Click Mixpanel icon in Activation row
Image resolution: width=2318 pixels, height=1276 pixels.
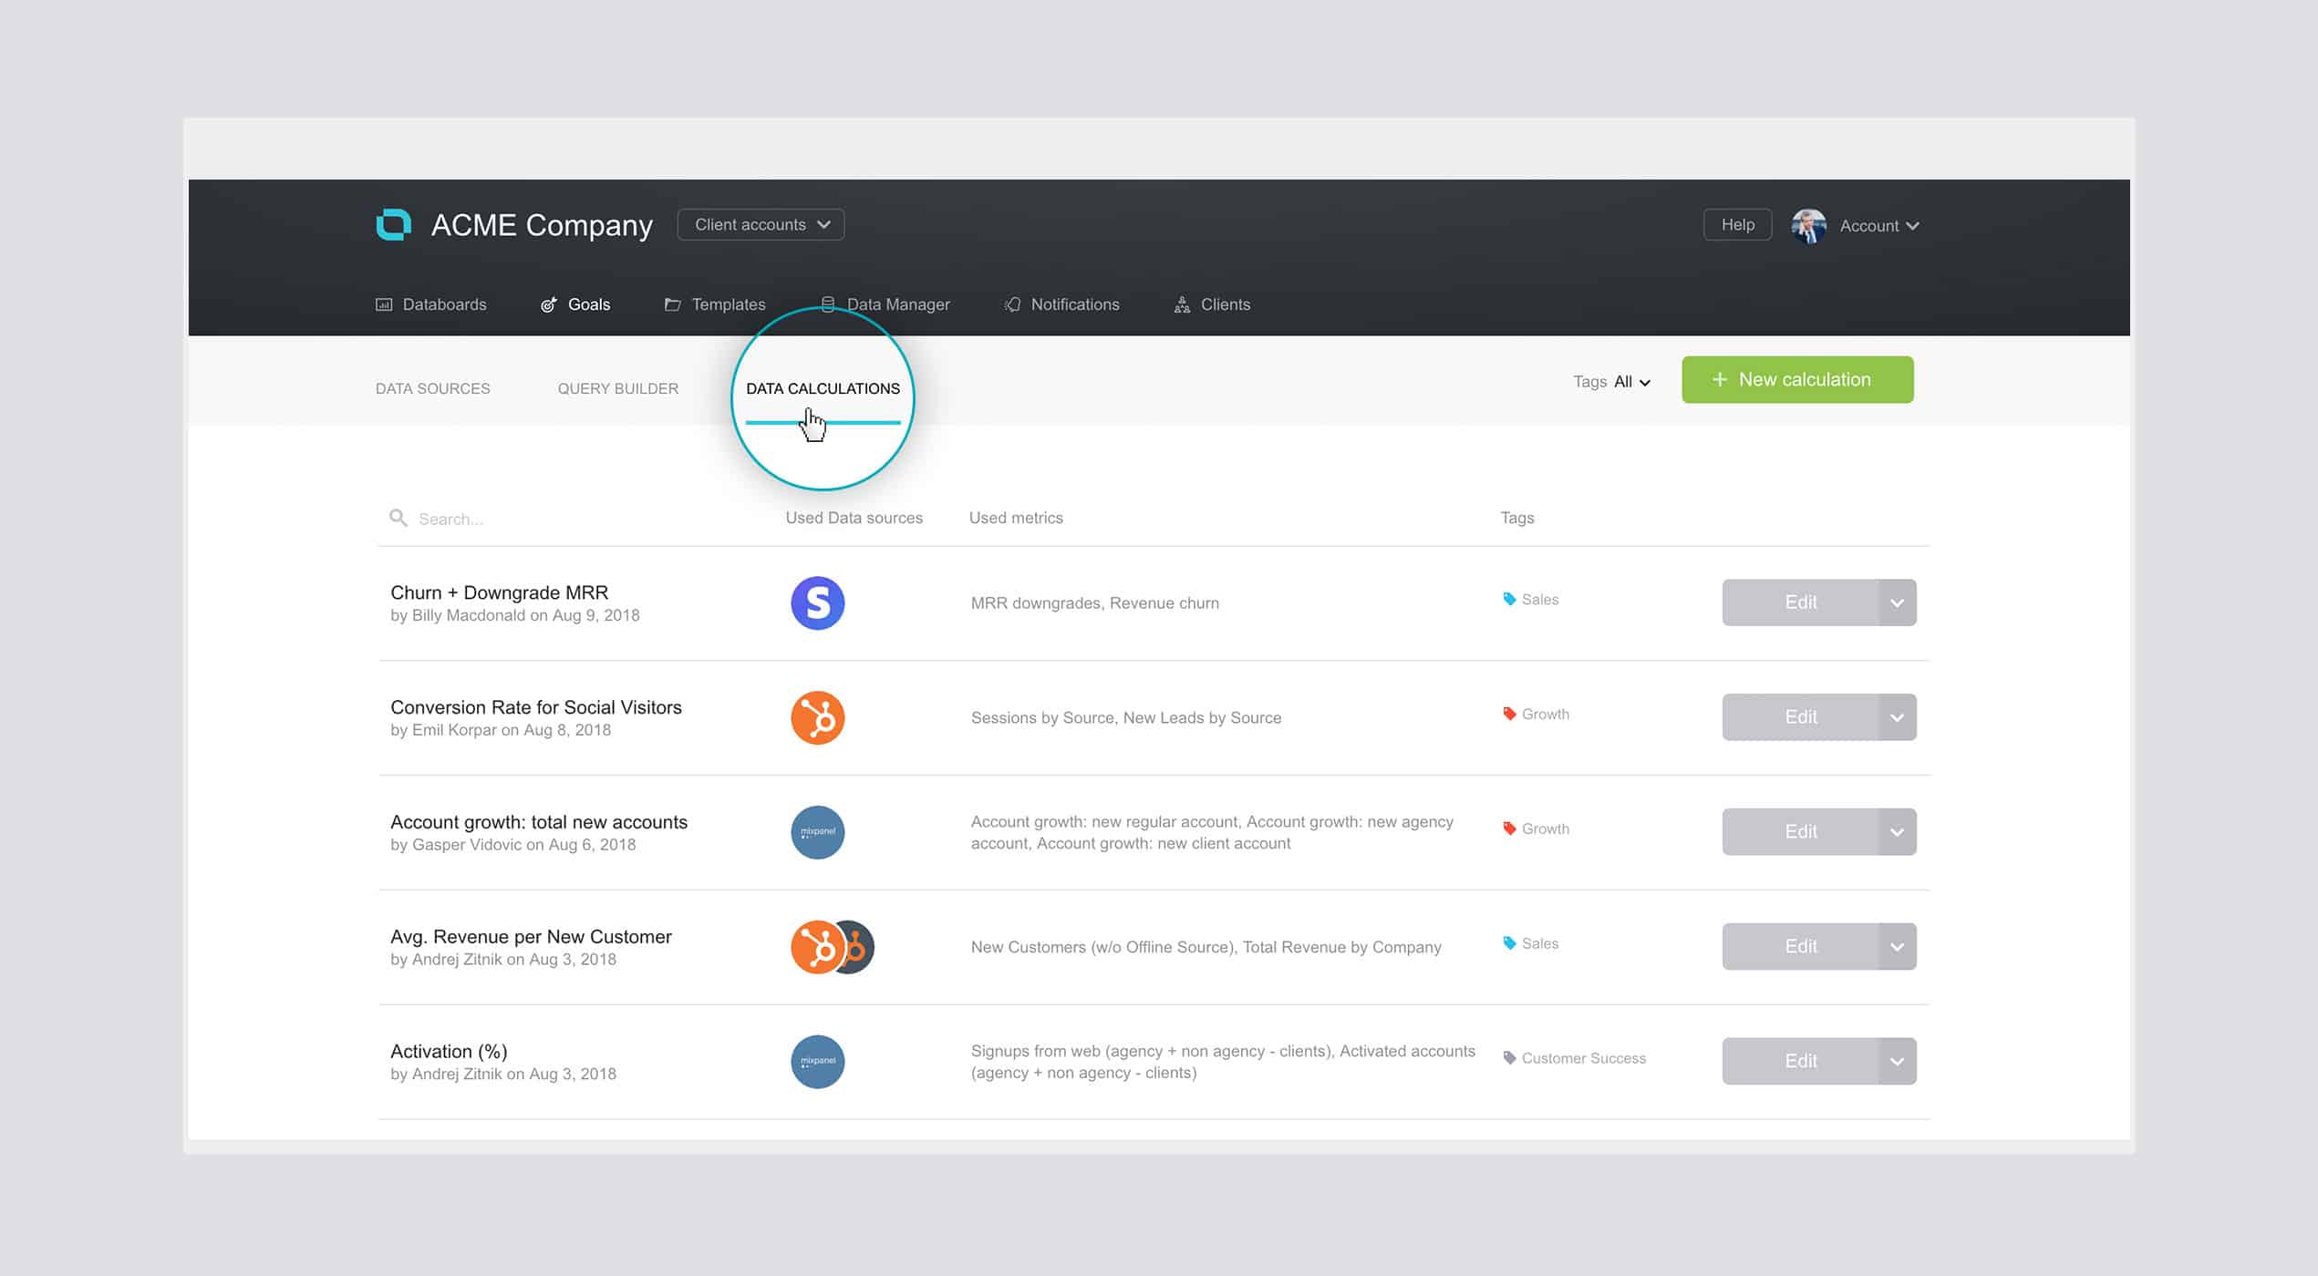pyautogui.click(x=817, y=1062)
